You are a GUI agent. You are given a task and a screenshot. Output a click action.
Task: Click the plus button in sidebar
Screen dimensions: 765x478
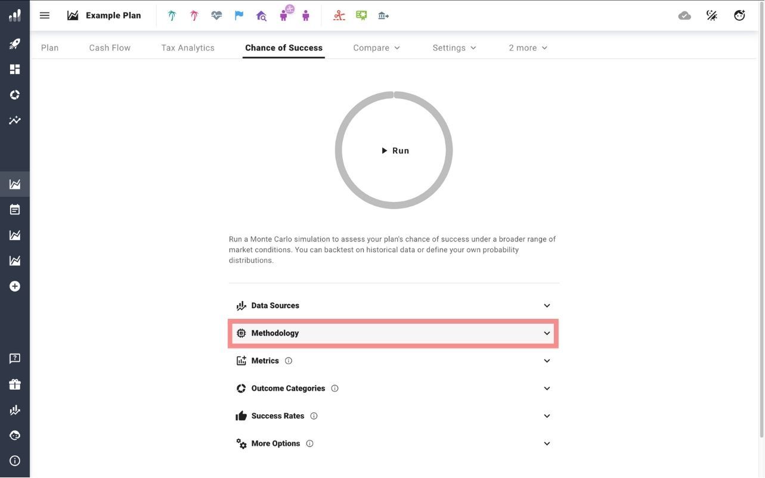pos(15,287)
